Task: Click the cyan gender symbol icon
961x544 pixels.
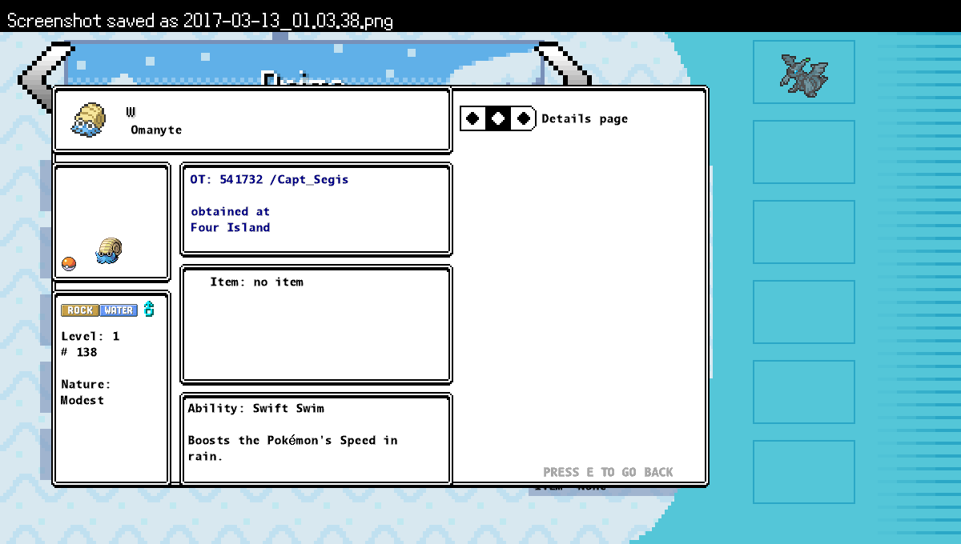Action: [x=149, y=310]
